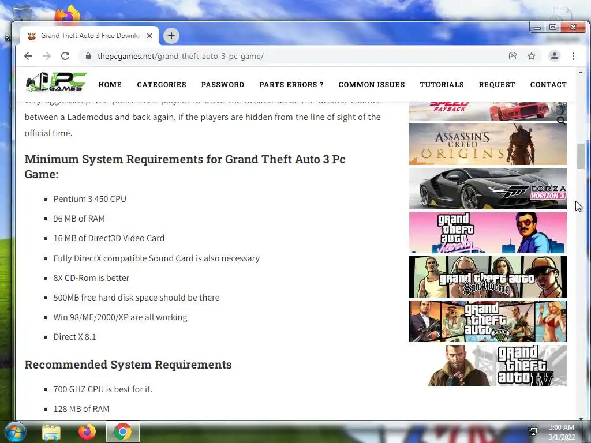Bookmark this page with the star icon
591x443 pixels.
532,56
